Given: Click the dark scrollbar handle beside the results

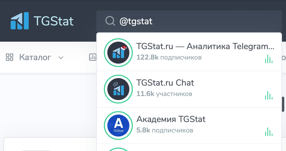Looking at the screenshot, I should coord(283,104).
